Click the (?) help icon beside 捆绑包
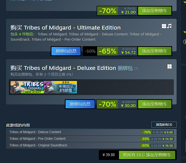Image resolution: width=186 pixels, height=163 pixels. [x=136, y=69]
